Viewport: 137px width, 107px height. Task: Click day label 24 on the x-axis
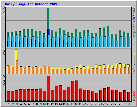point(100,104)
